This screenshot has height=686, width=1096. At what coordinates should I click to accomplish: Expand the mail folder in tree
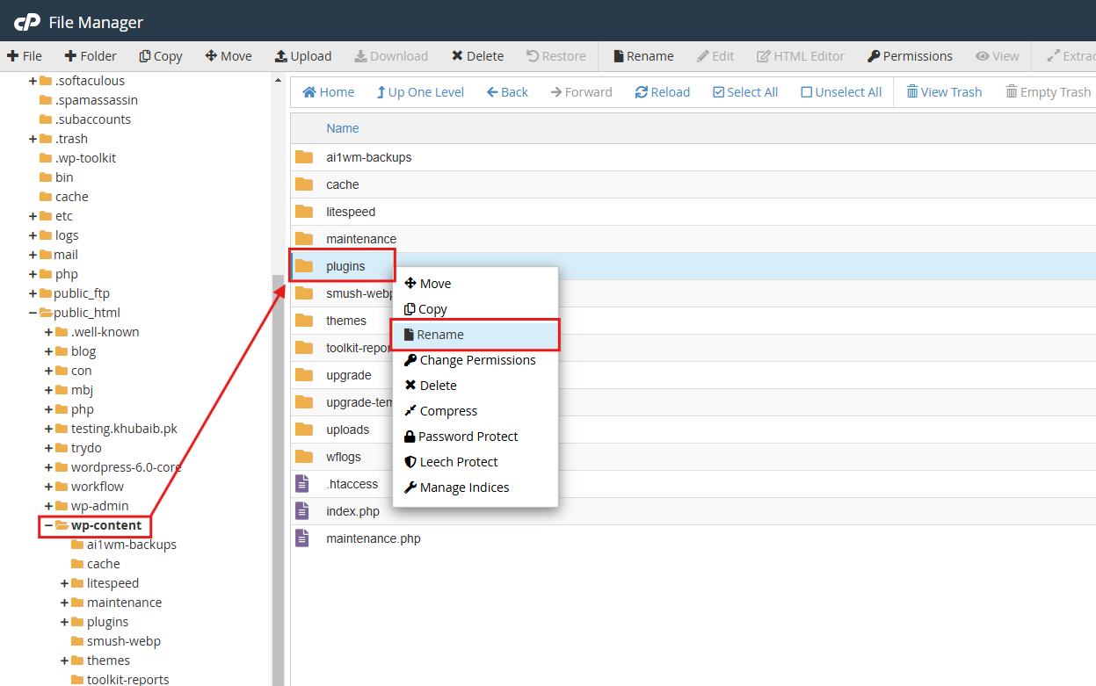[x=33, y=255]
